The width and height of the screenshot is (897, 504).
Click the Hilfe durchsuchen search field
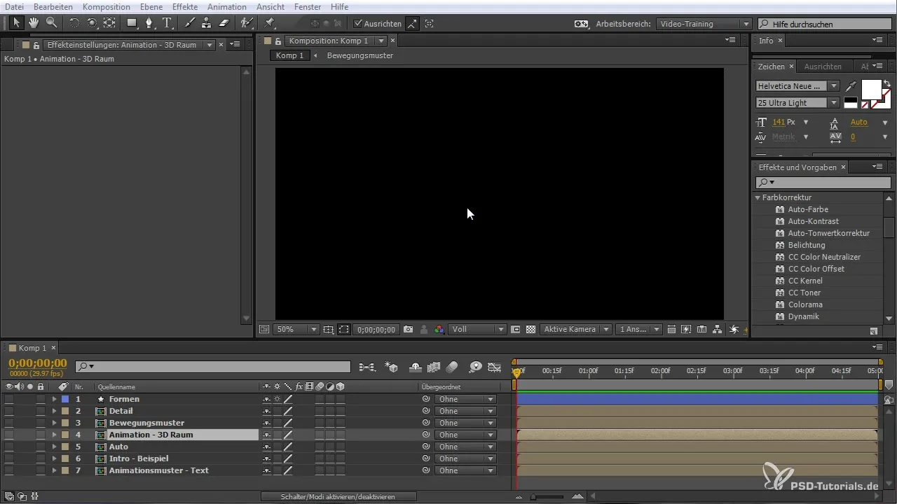pos(825,24)
